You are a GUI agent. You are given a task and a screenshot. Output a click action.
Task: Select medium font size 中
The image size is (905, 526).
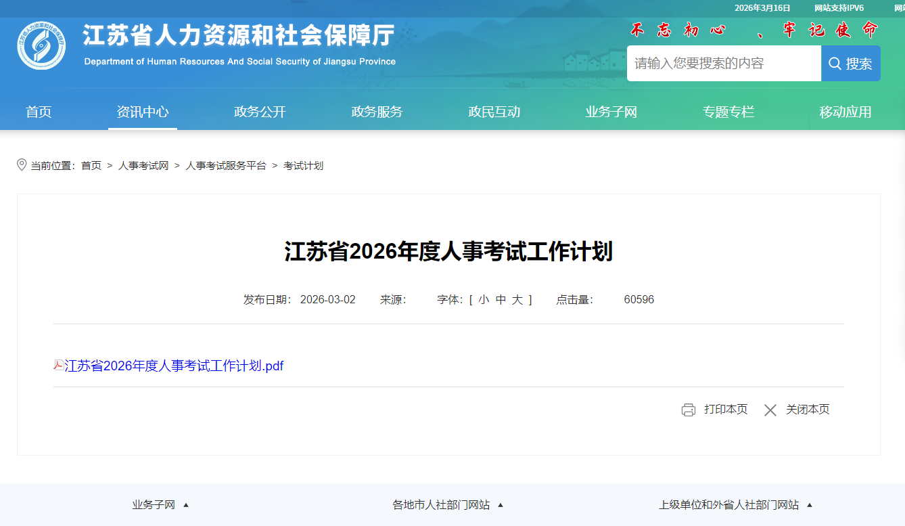(x=501, y=299)
